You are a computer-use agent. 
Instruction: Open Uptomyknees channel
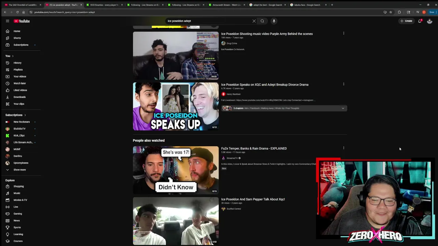[21, 163]
